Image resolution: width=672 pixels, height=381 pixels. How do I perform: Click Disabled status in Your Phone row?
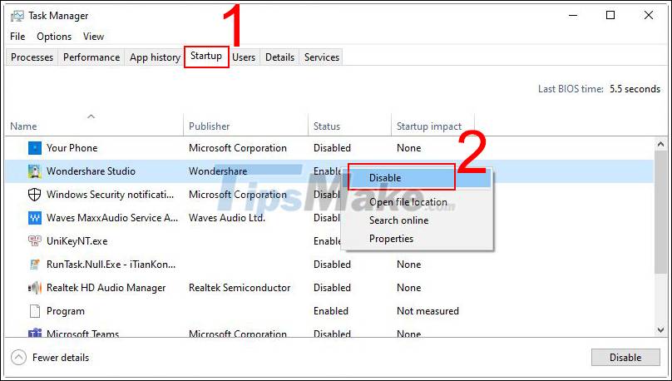(x=332, y=148)
